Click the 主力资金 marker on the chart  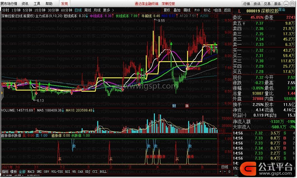(x=193, y=68)
